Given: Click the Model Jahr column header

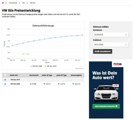Looking at the screenshot, I should click(x=14, y=75).
